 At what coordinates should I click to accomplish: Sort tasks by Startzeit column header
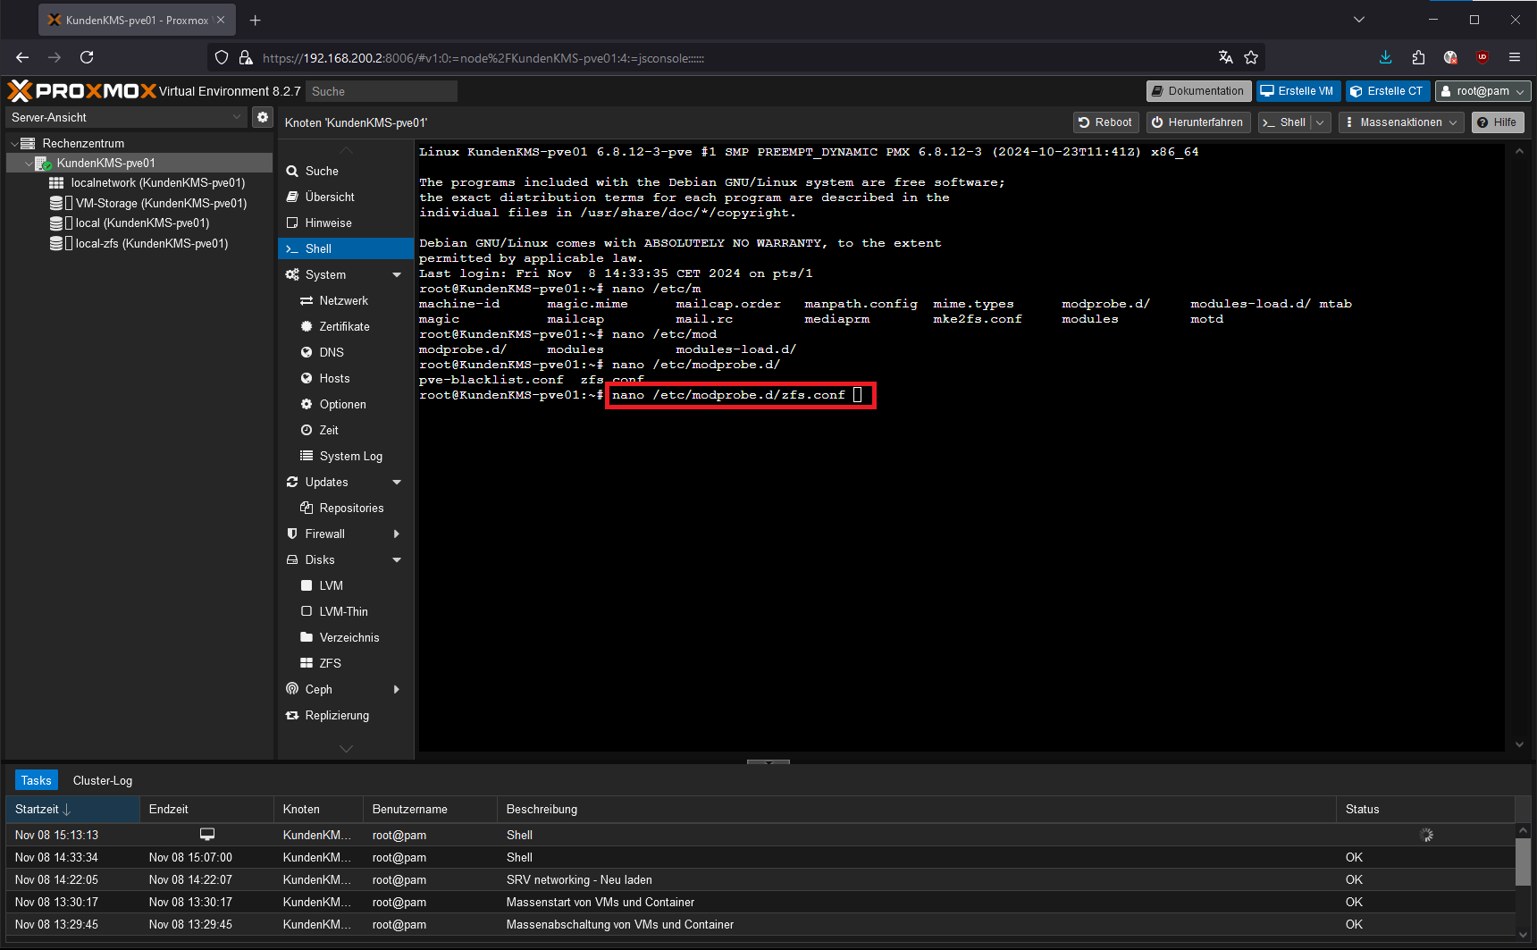pos(37,809)
